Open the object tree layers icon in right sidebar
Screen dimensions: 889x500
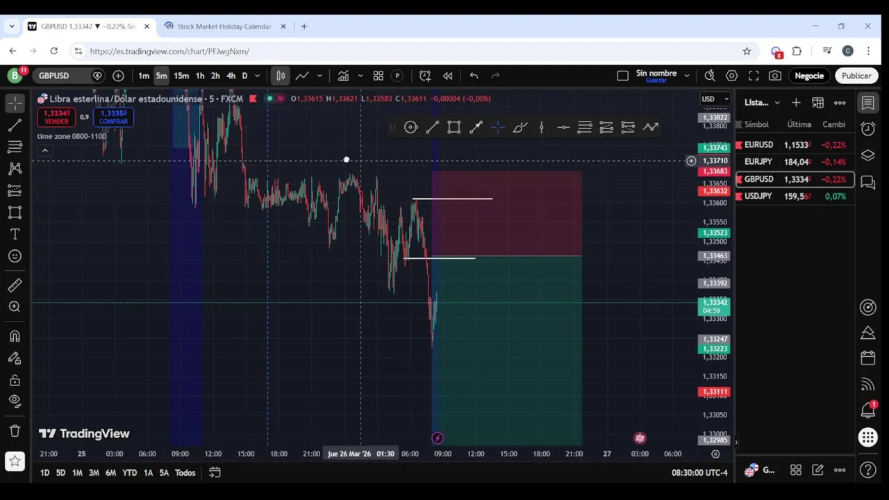point(867,156)
